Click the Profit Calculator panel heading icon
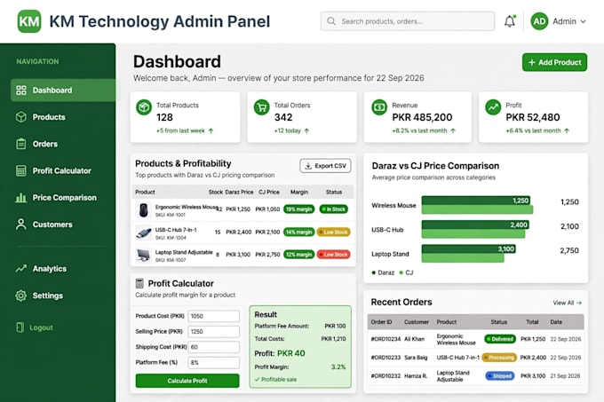The width and height of the screenshot is (604, 402). pos(139,283)
